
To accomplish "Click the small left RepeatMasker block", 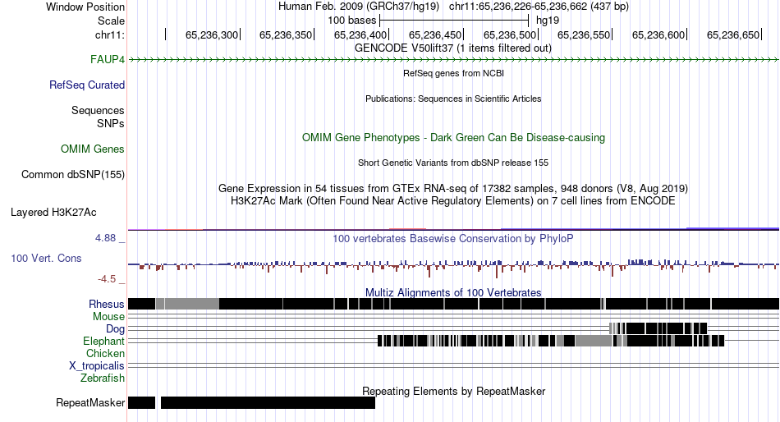I will 142,403.
